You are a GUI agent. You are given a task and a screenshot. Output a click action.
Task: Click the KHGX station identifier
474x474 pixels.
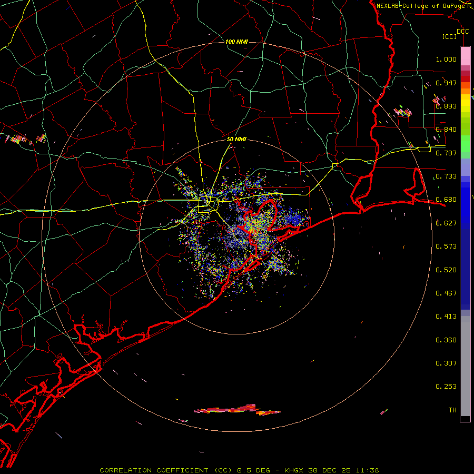coord(293,470)
